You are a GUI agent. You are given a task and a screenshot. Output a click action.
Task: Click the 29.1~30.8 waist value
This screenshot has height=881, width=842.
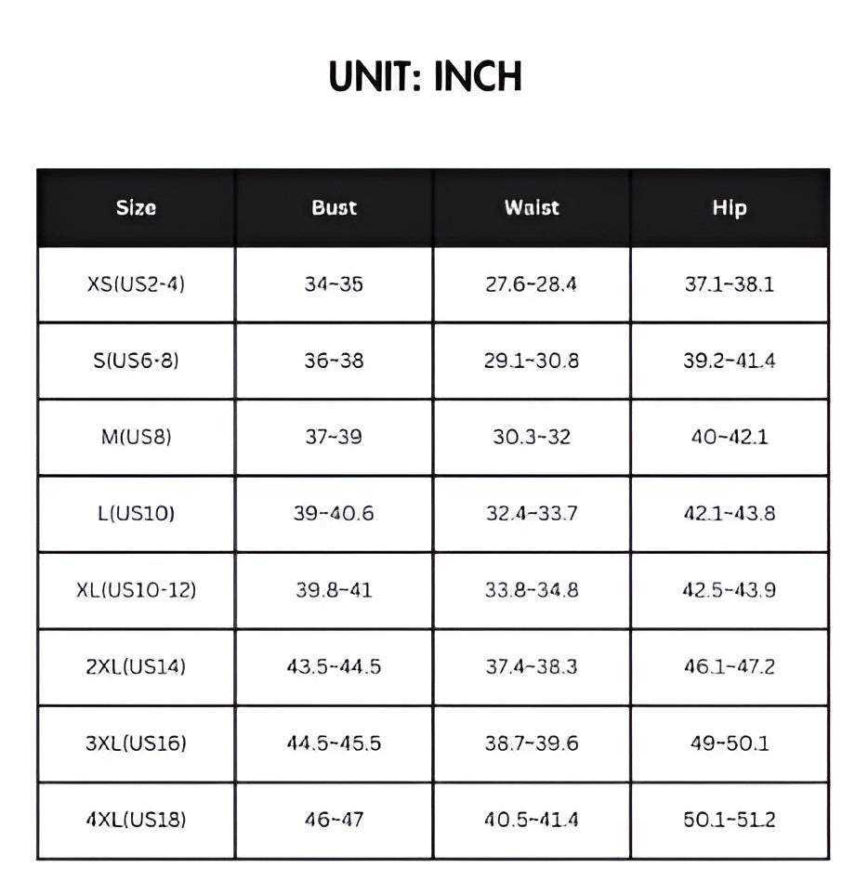tap(532, 361)
